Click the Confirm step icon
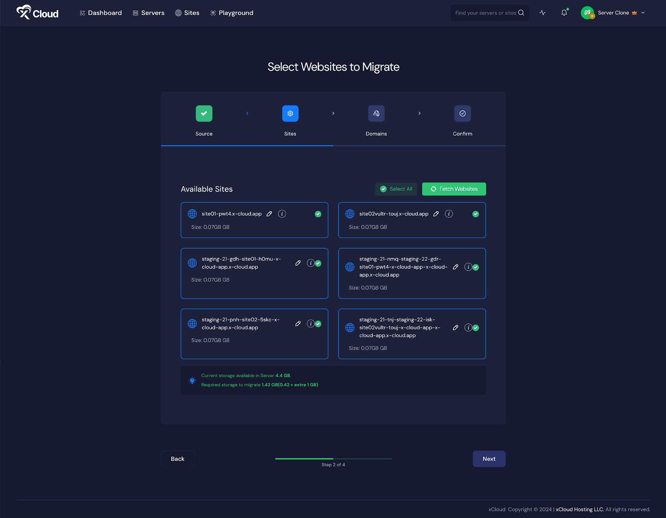This screenshot has height=518, width=666. [462, 113]
